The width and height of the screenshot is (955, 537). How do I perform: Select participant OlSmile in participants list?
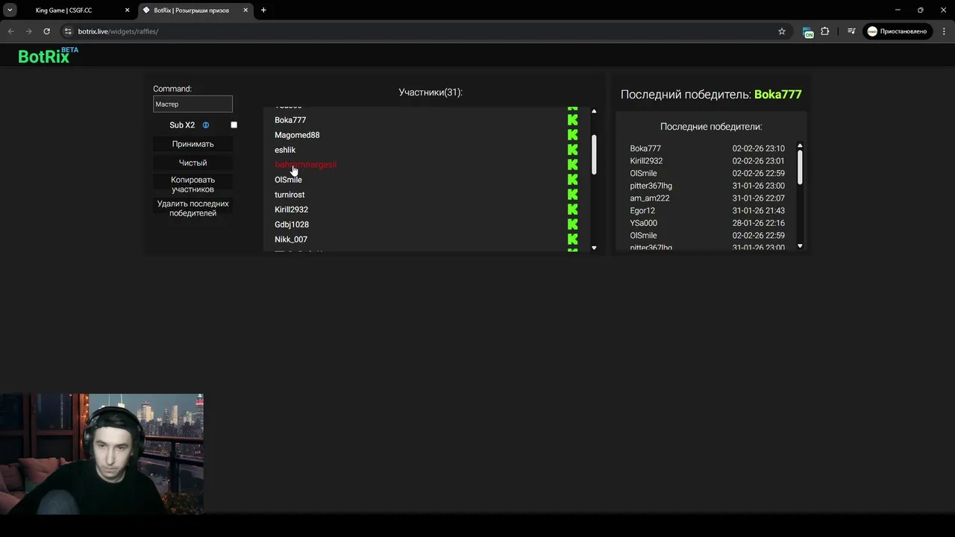pos(288,180)
